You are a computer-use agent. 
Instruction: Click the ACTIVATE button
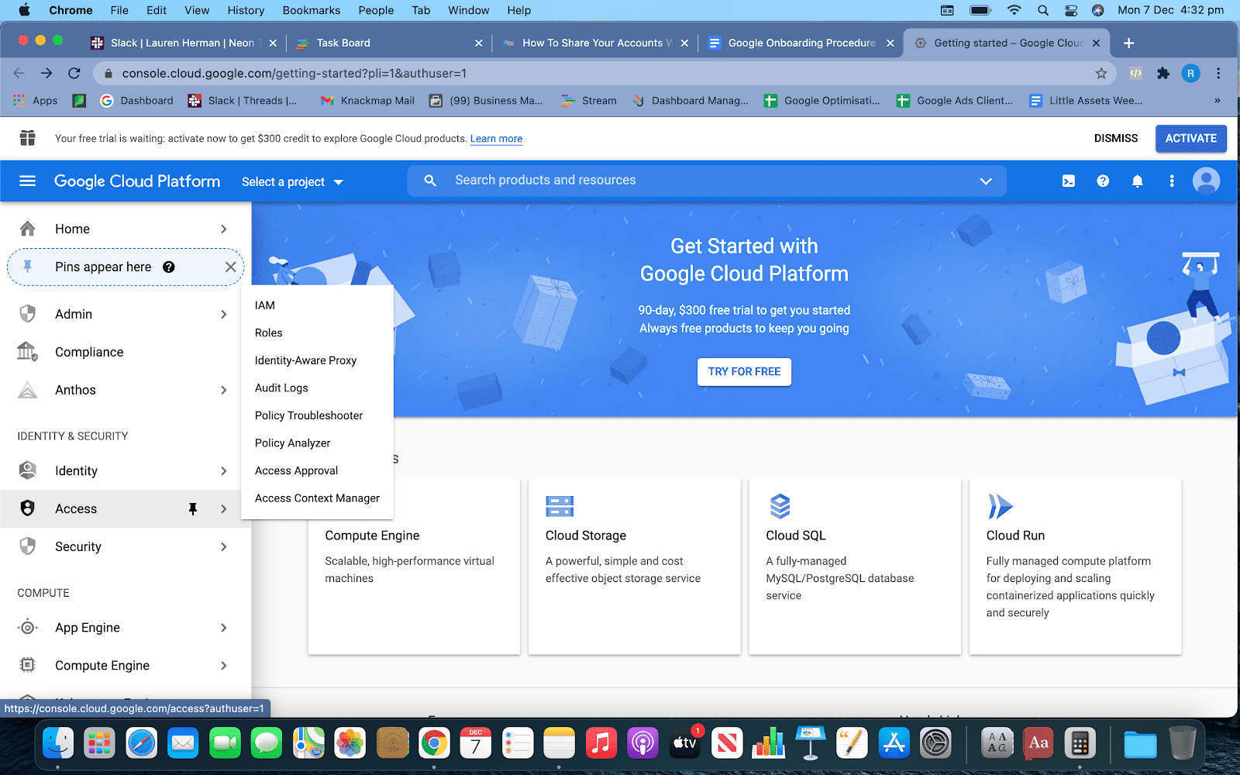pyautogui.click(x=1190, y=139)
